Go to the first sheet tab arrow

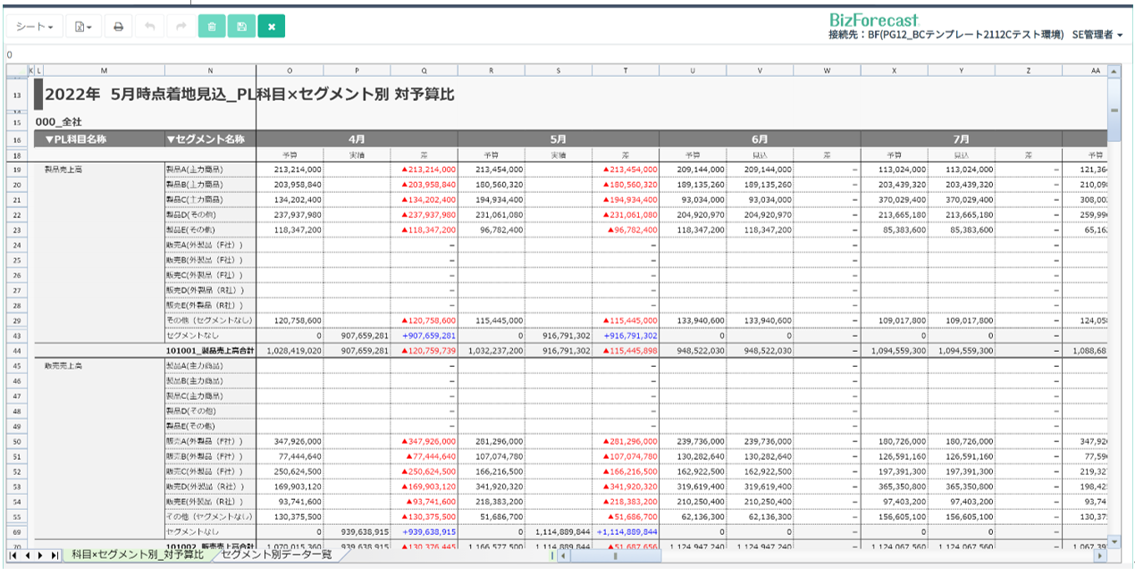14,555
